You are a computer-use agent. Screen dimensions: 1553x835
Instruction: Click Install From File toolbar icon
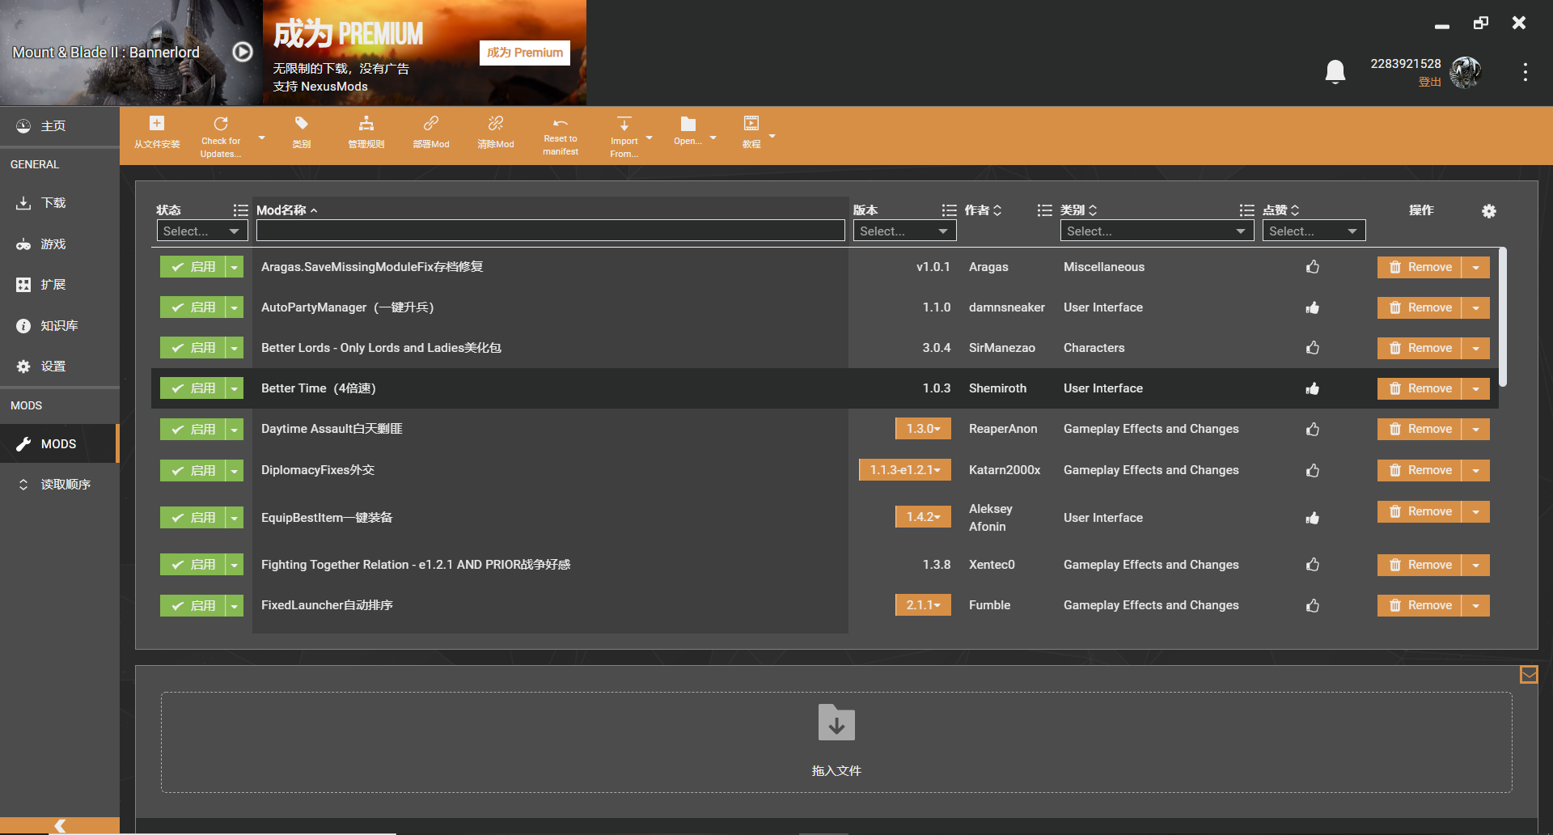(157, 133)
